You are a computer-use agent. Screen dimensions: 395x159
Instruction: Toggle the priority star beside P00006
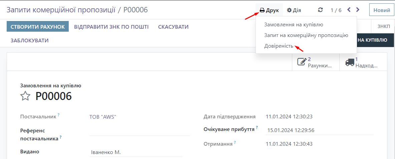coord(25,96)
